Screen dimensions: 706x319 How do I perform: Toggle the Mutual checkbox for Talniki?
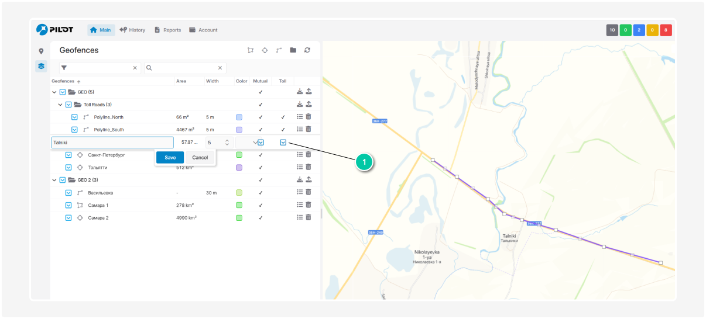click(261, 142)
